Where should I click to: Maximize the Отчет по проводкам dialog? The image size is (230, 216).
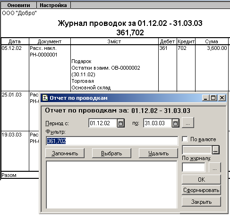(213, 98)
